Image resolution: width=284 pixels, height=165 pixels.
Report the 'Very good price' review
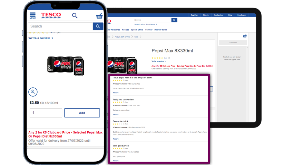click(x=116, y=161)
